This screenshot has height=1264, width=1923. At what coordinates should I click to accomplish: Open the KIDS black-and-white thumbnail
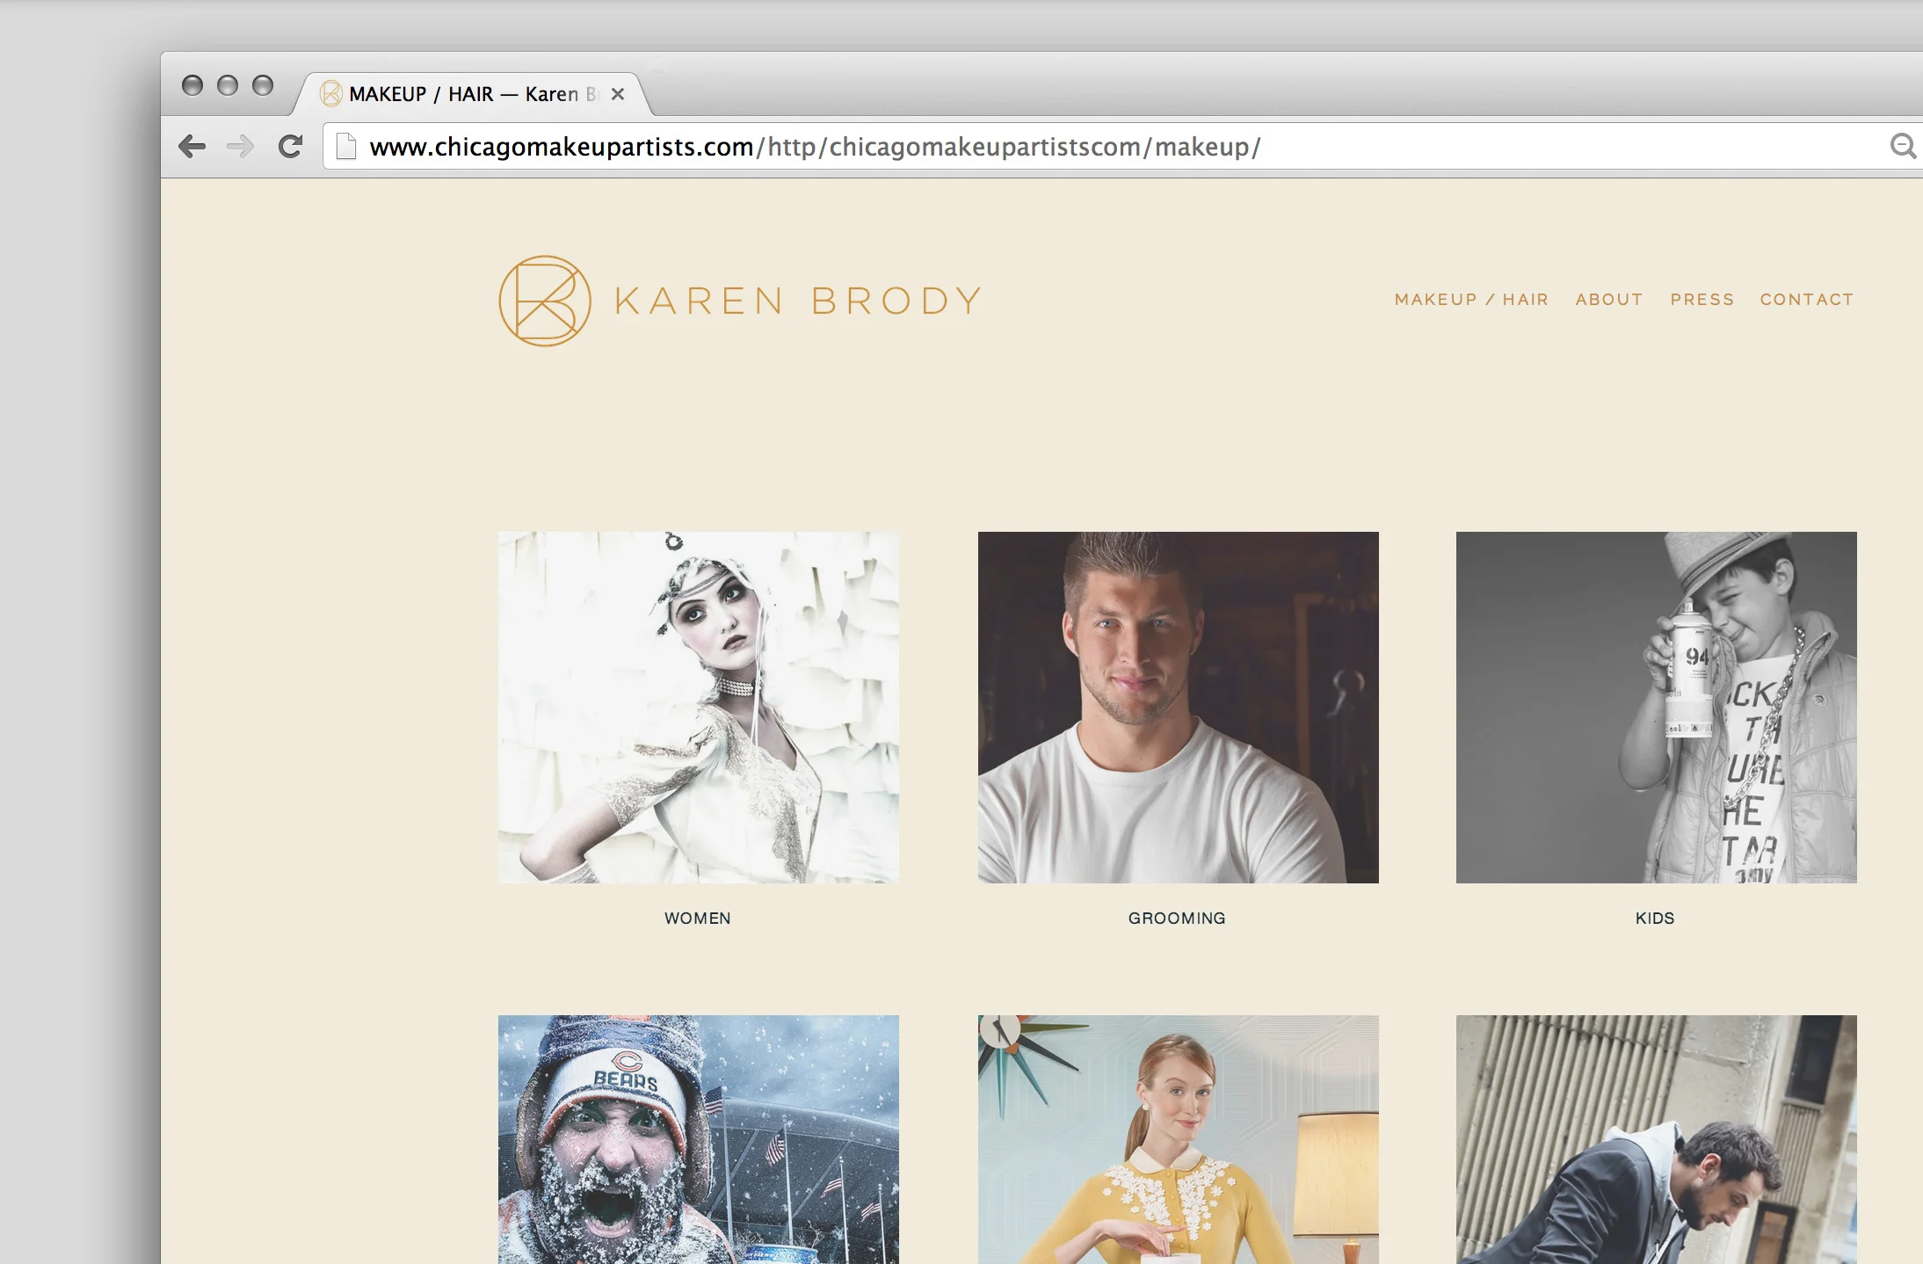click(1656, 707)
